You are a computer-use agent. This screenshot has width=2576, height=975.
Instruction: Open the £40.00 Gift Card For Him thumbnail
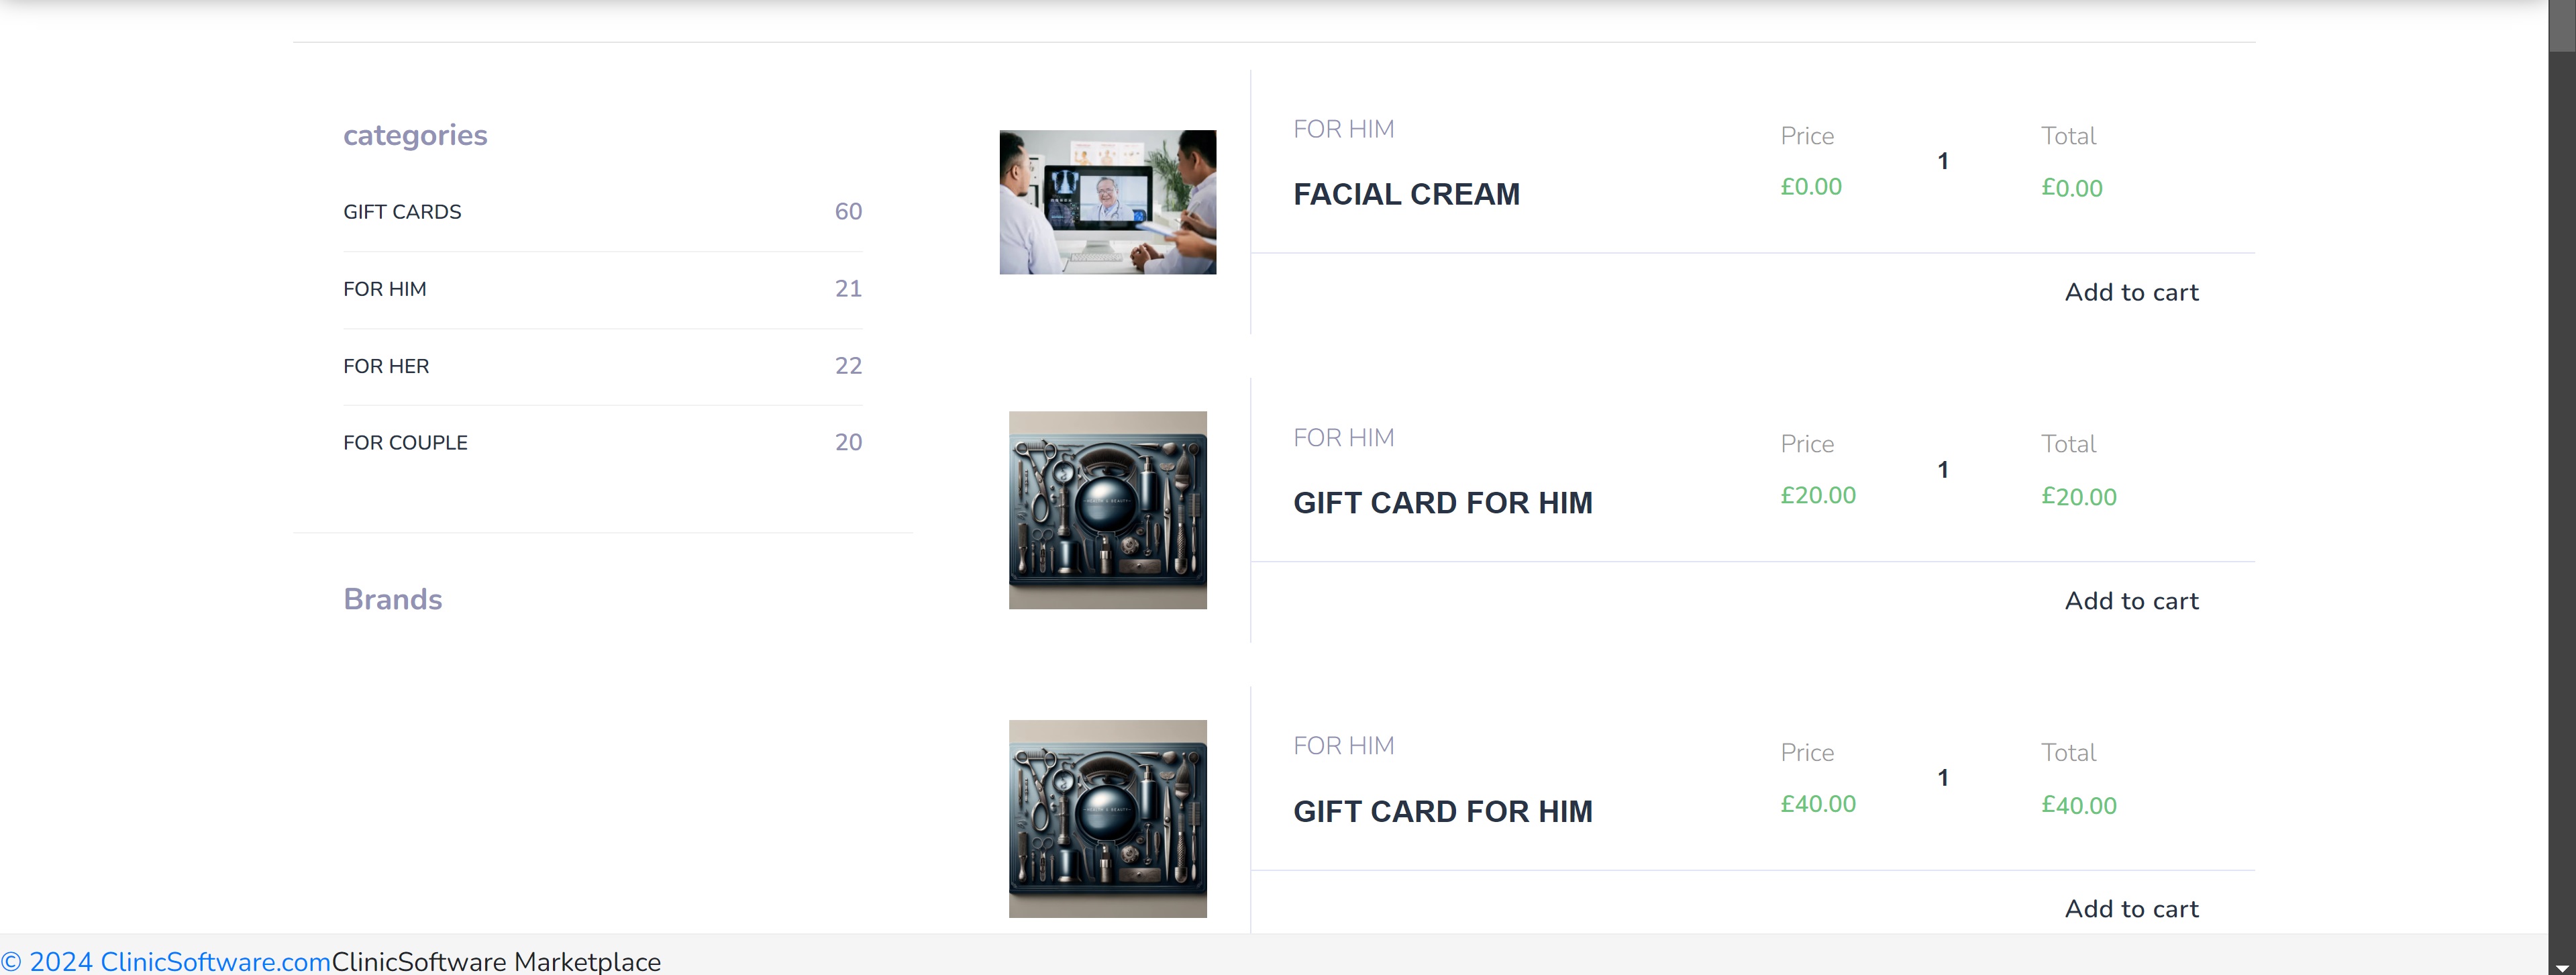[1108, 819]
